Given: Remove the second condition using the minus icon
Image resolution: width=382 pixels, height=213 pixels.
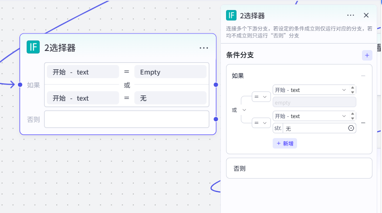Looking at the screenshot, I should pos(363,123).
